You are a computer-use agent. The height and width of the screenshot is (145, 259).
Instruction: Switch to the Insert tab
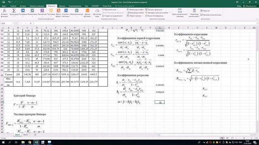click(23, 6)
